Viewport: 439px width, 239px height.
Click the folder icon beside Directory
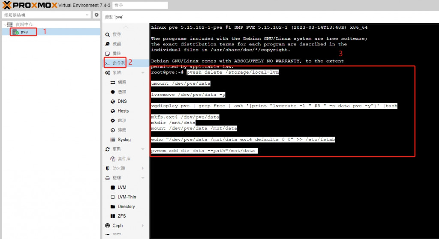click(x=113, y=206)
